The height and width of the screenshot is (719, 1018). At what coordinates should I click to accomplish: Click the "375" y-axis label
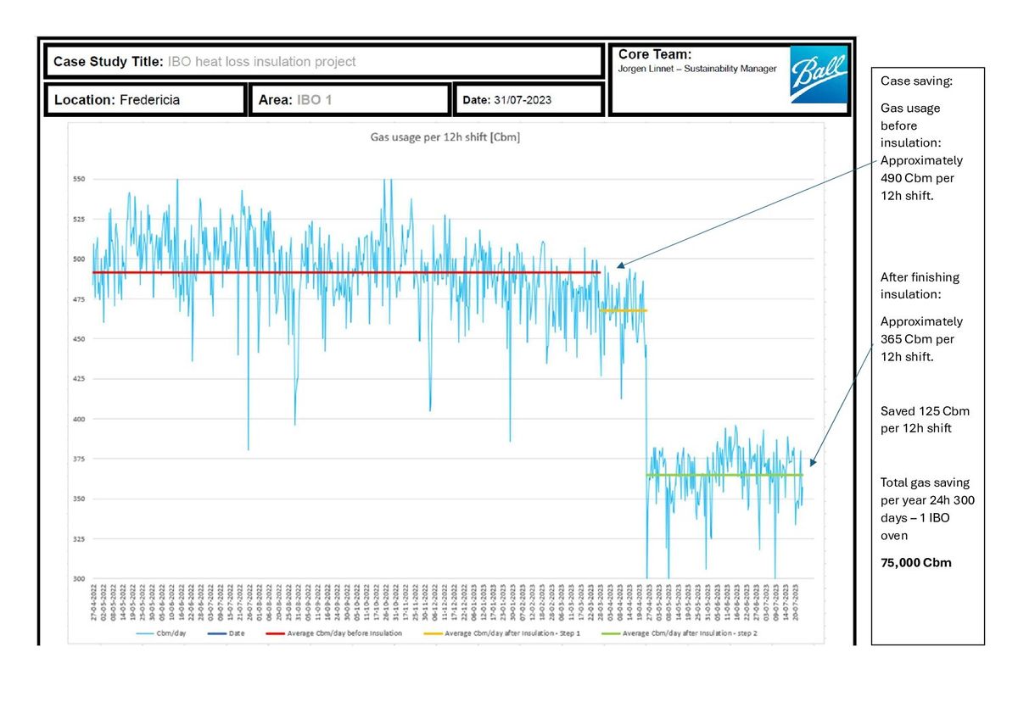[x=77, y=459]
